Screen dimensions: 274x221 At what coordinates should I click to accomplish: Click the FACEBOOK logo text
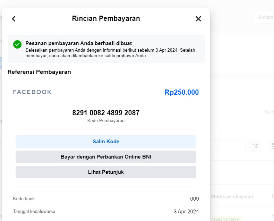(32, 92)
